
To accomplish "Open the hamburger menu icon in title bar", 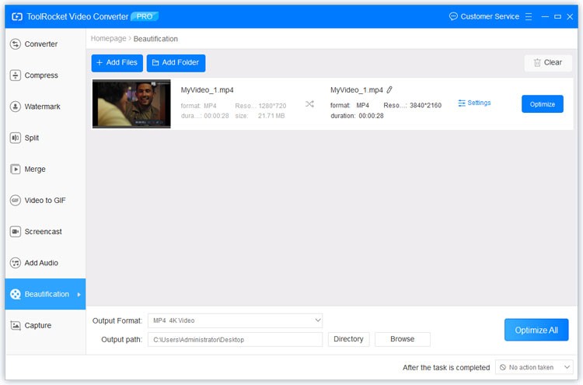I will (529, 17).
